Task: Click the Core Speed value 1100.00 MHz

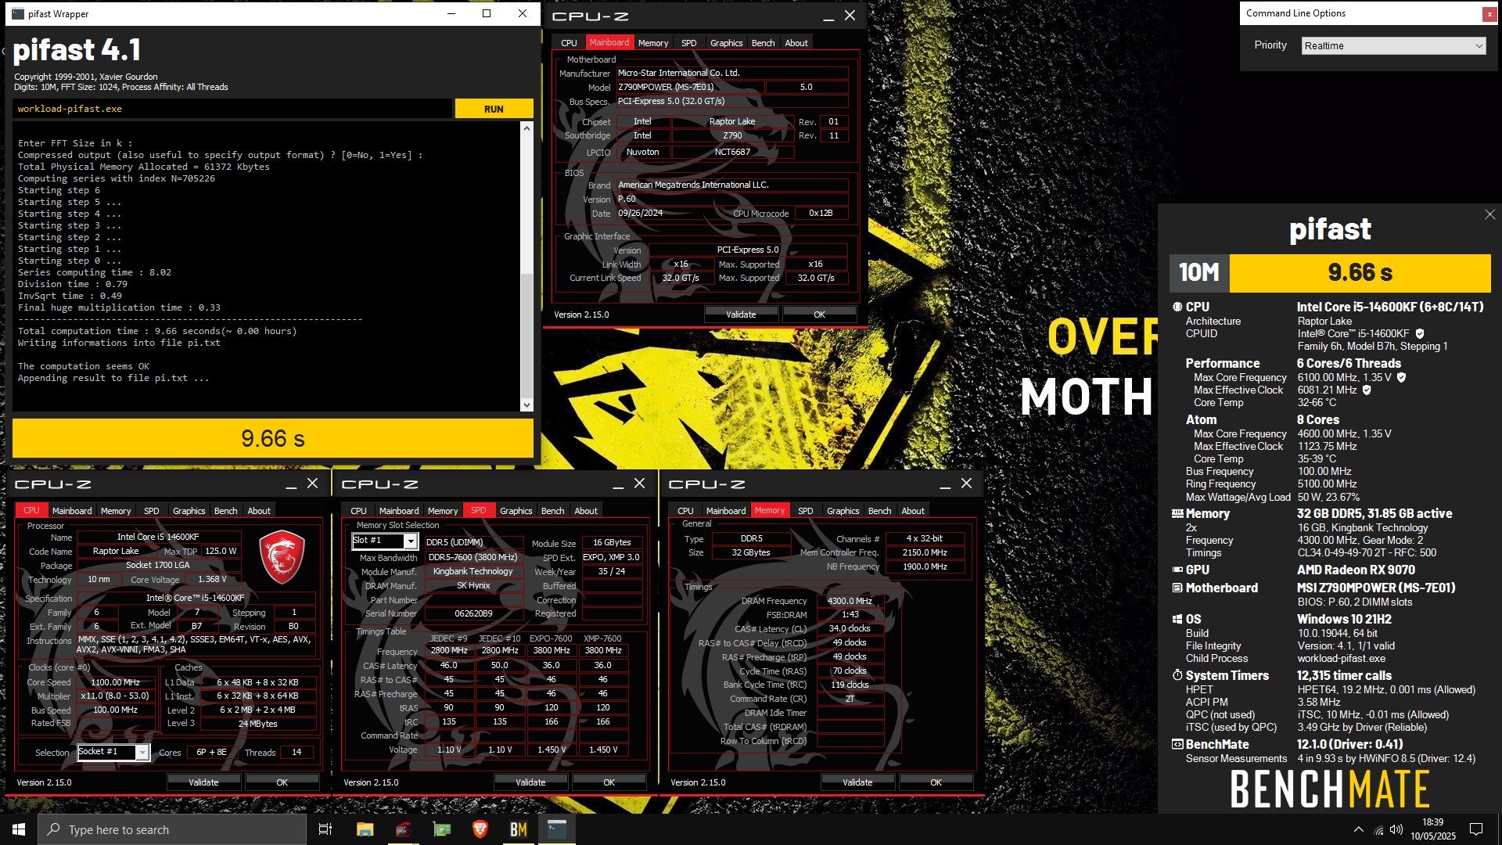Action: point(116,682)
